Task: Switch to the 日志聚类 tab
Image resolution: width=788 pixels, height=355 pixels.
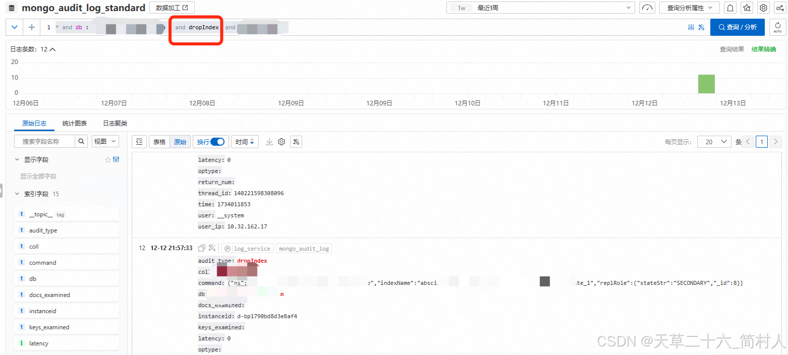Action: (115, 123)
